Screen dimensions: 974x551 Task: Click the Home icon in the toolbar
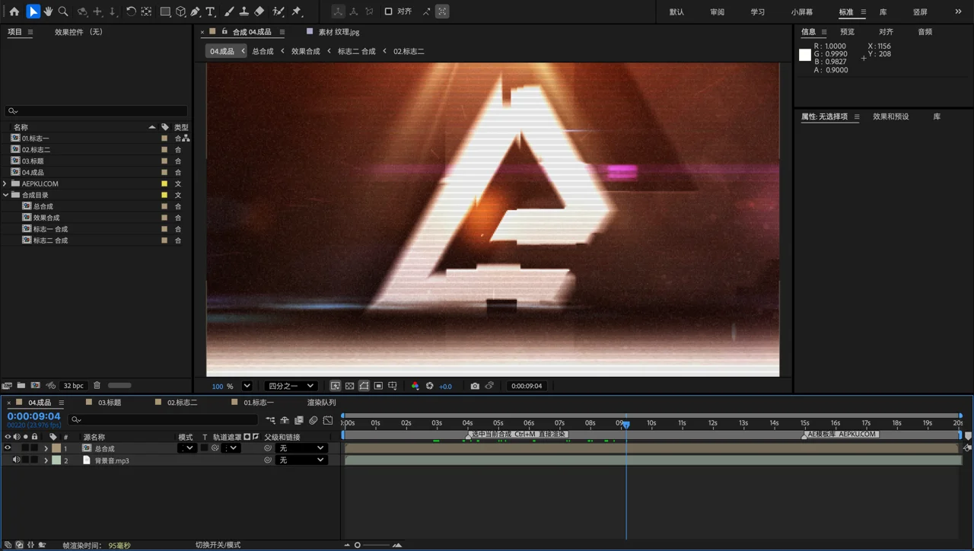tap(14, 11)
